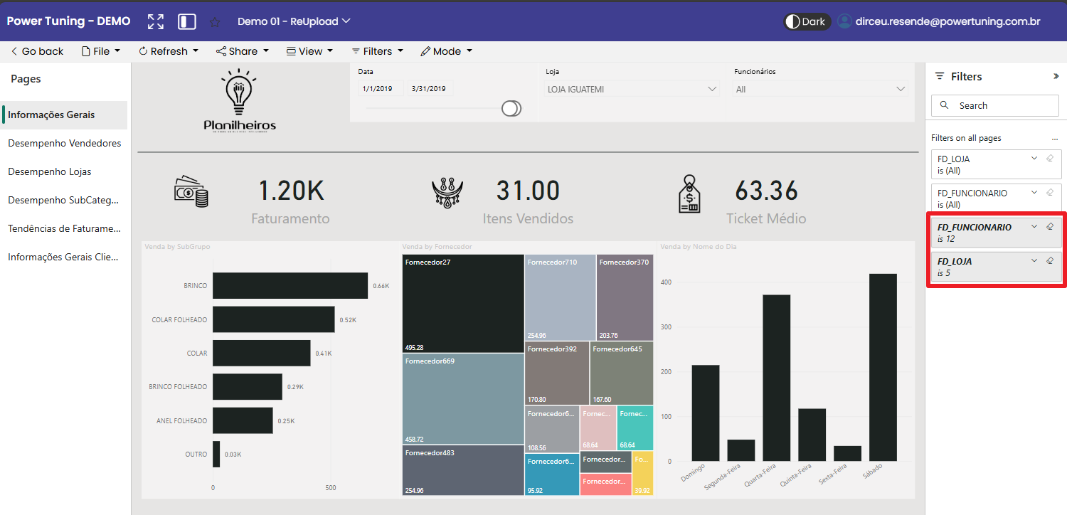Open the ellipsis menu for filters on all pages
The image size is (1067, 515).
[1054, 139]
